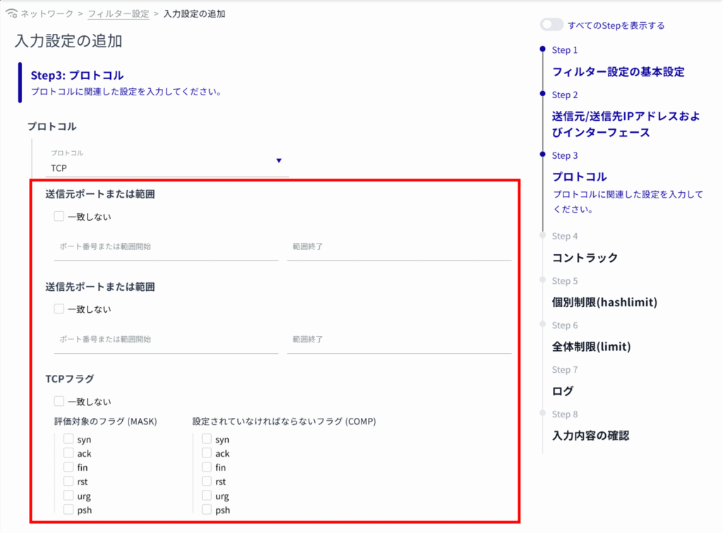Check 一致しない under 送信先ポートまたは範囲
This screenshot has width=723, height=533.
(59, 309)
